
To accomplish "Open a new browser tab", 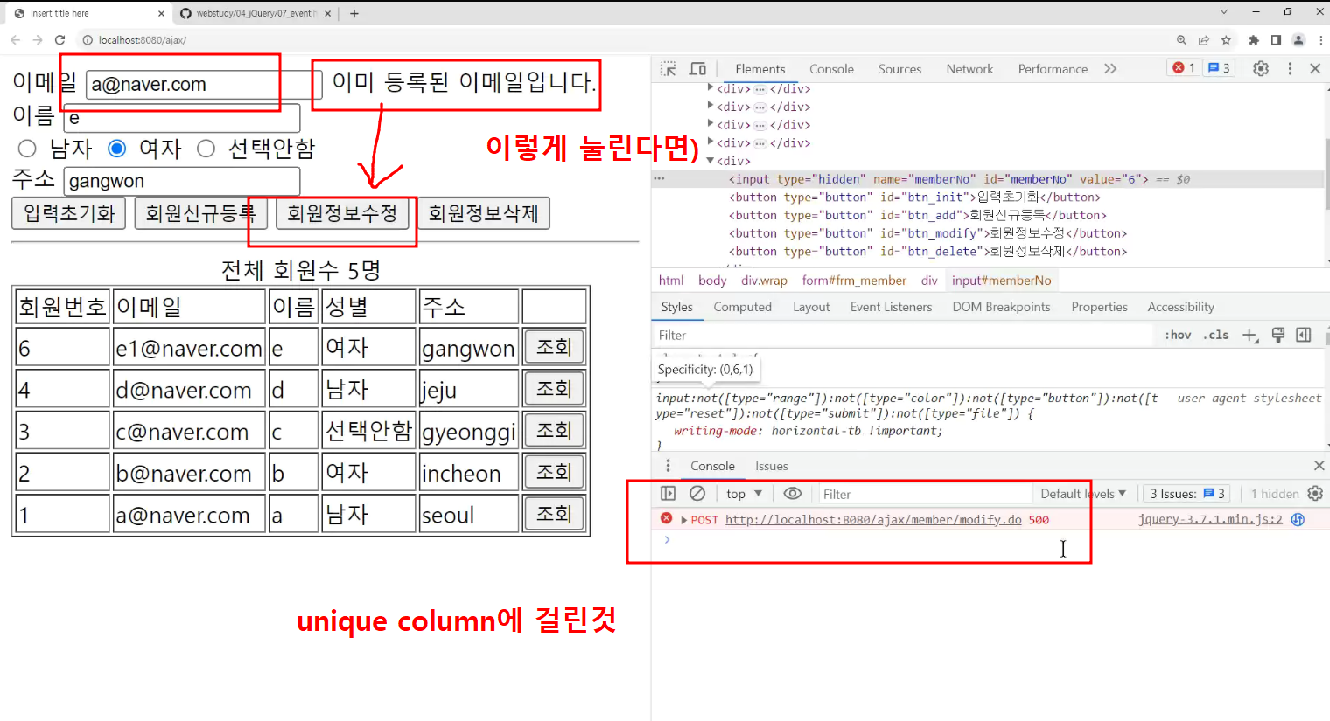I will 353,13.
